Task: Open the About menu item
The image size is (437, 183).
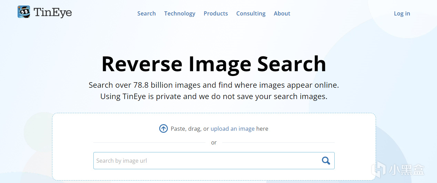Action: (282, 13)
